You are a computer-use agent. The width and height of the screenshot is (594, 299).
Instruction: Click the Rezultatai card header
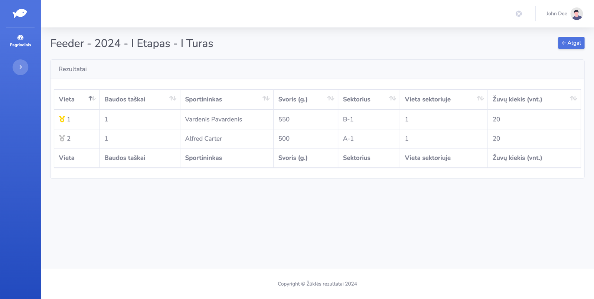click(73, 69)
